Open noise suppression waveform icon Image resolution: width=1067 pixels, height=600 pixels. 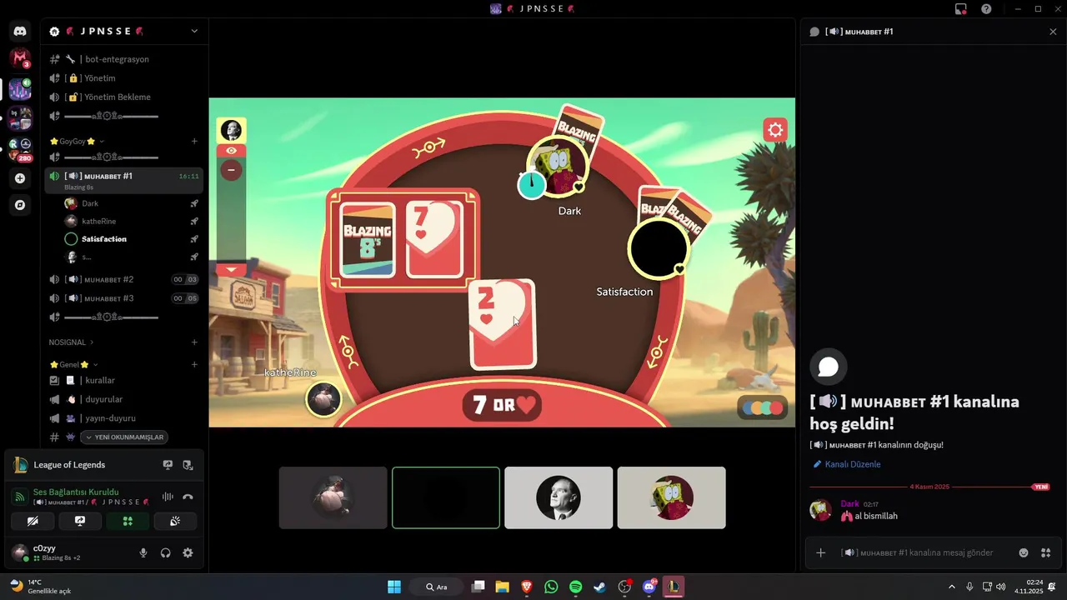(168, 497)
